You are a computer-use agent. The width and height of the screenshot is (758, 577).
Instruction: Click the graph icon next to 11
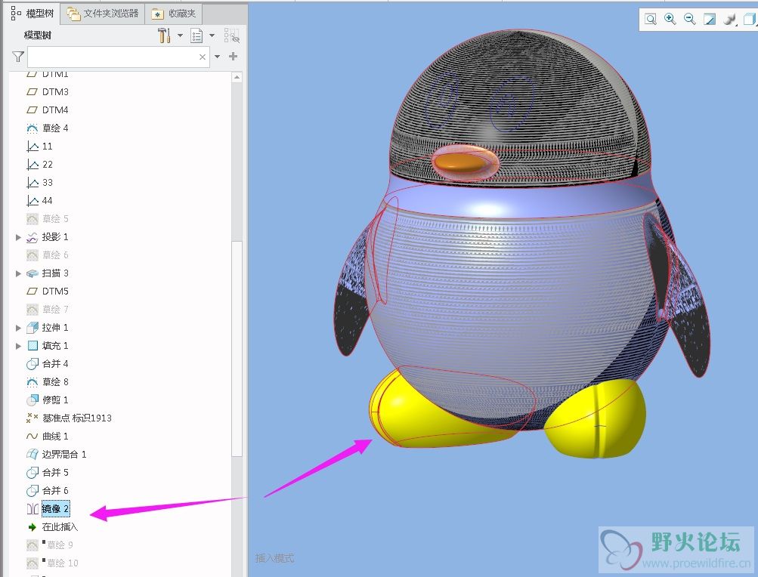32,146
